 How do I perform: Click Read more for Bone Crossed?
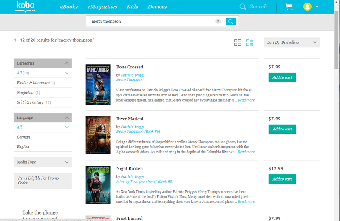coord(246,100)
